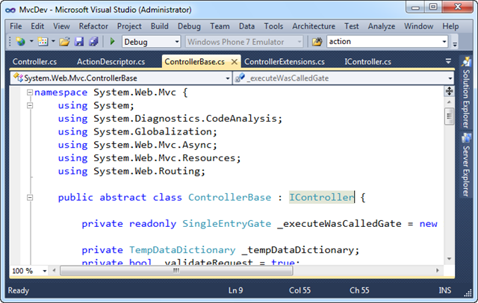The width and height of the screenshot is (478, 303).
Task: Click the horizontal scrollbar left arrow
Action: [55, 270]
